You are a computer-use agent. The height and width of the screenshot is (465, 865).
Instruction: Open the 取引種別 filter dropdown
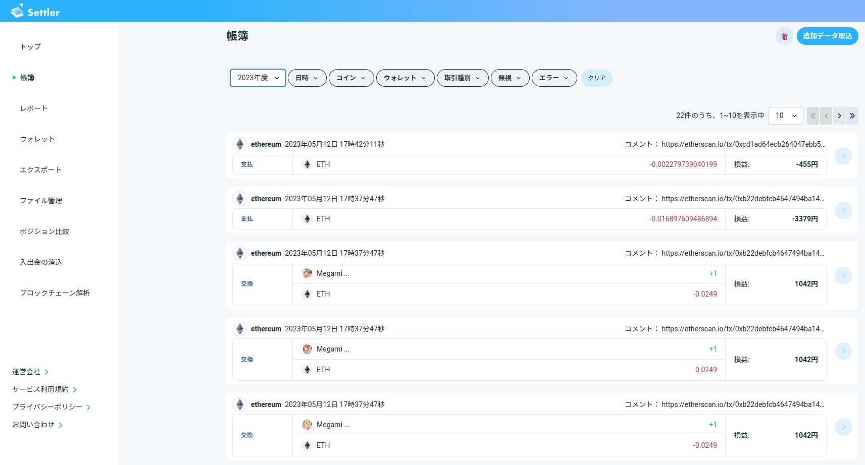tap(463, 78)
